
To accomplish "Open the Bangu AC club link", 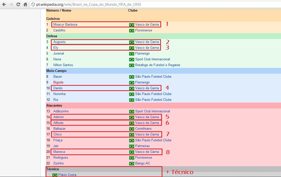I will (143, 163).
